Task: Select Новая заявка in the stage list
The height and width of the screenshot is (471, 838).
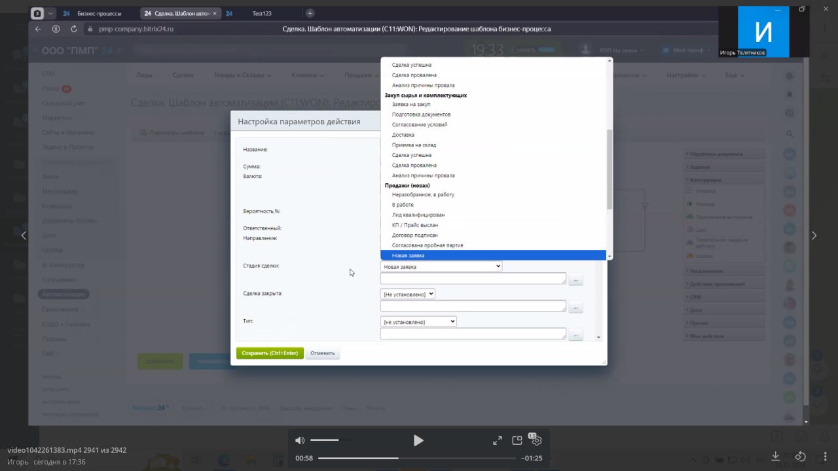Action: click(x=493, y=256)
